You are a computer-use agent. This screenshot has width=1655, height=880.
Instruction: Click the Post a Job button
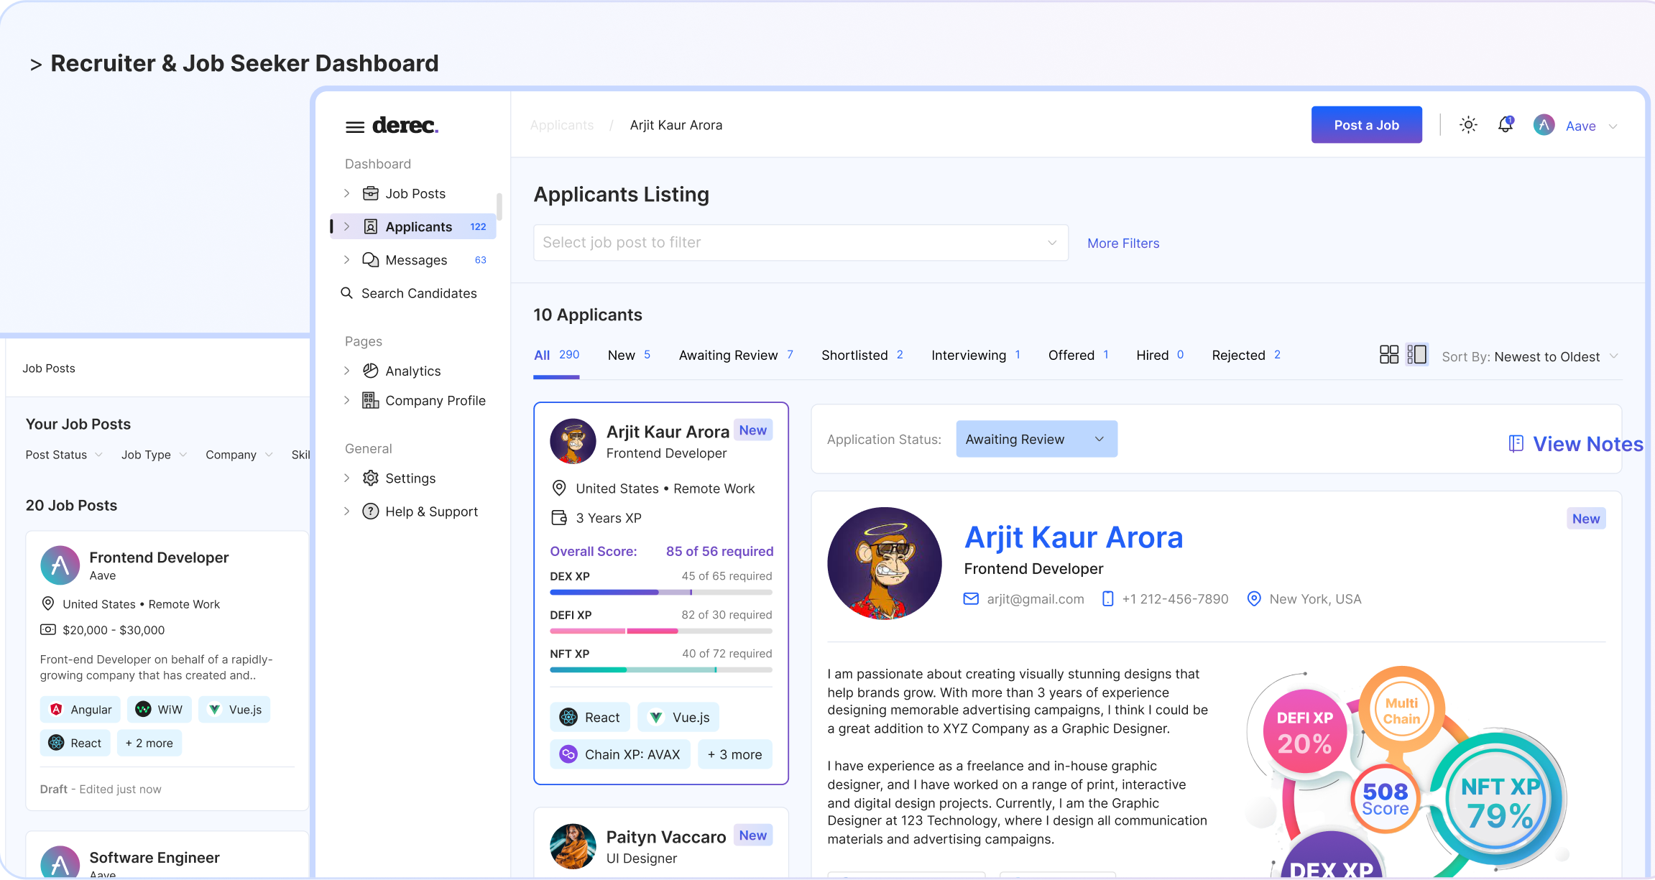(x=1365, y=124)
